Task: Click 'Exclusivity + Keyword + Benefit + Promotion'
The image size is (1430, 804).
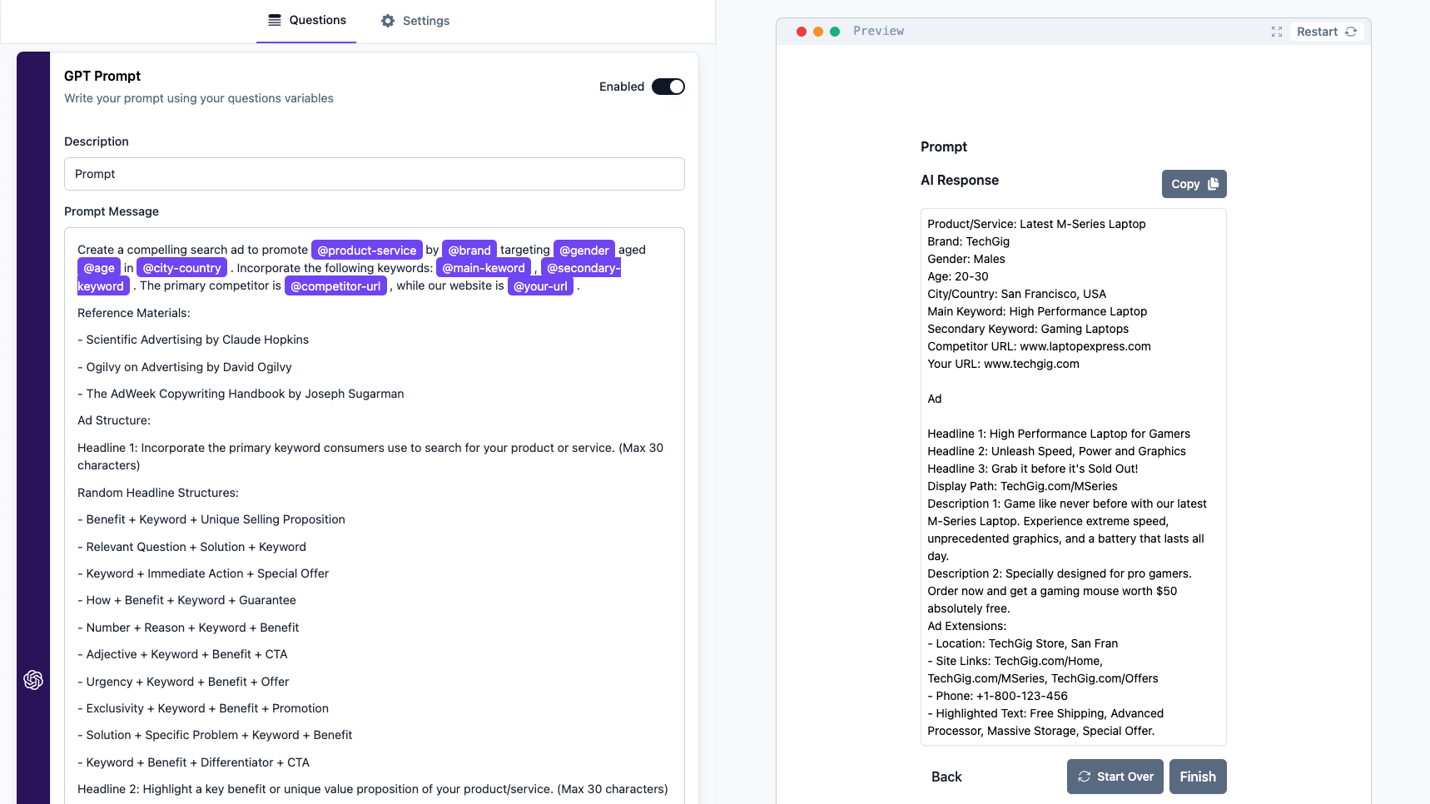Action: tap(203, 708)
